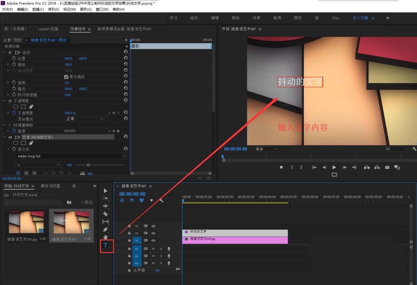Open the 混合模式 dropdown
417x285 pixels.
click(x=84, y=119)
